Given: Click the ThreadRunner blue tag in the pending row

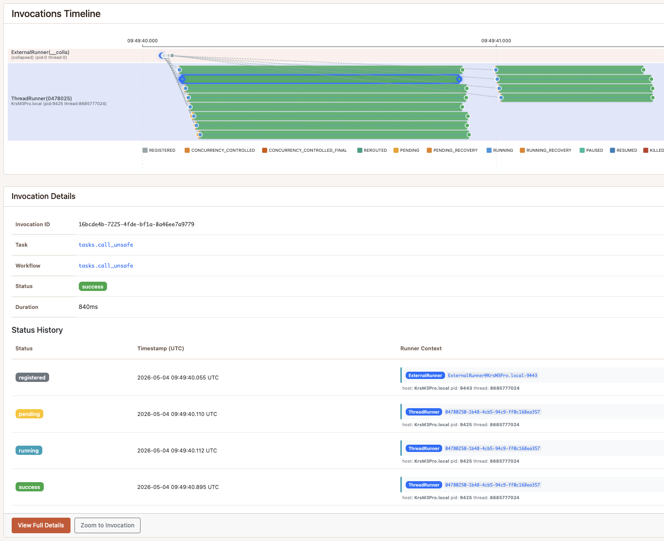Looking at the screenshot, I should (x=424, y=412).
